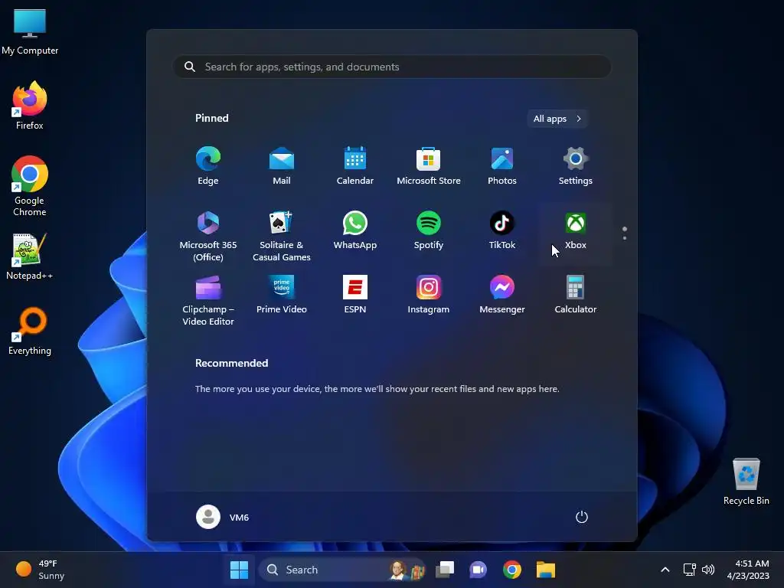
Task: Launch Mail from pinned apps
Action: click(x=282, y=166)
